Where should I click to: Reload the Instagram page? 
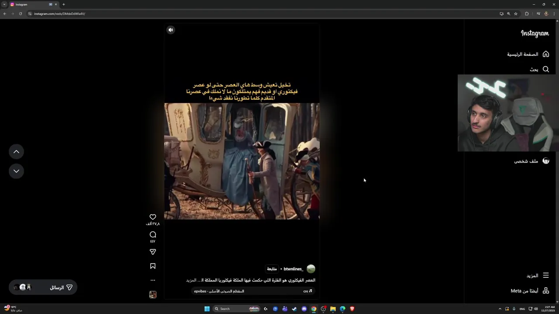(x=21, y=14)
